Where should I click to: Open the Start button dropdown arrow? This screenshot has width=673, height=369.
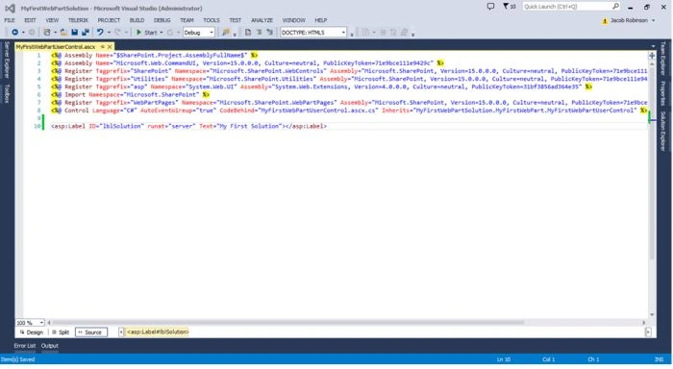[162, 33]
